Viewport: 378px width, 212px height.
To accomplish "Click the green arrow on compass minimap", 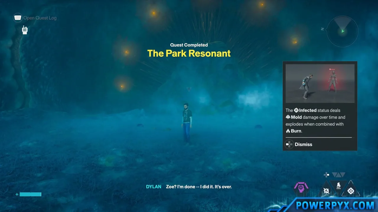I will point(343,31).
